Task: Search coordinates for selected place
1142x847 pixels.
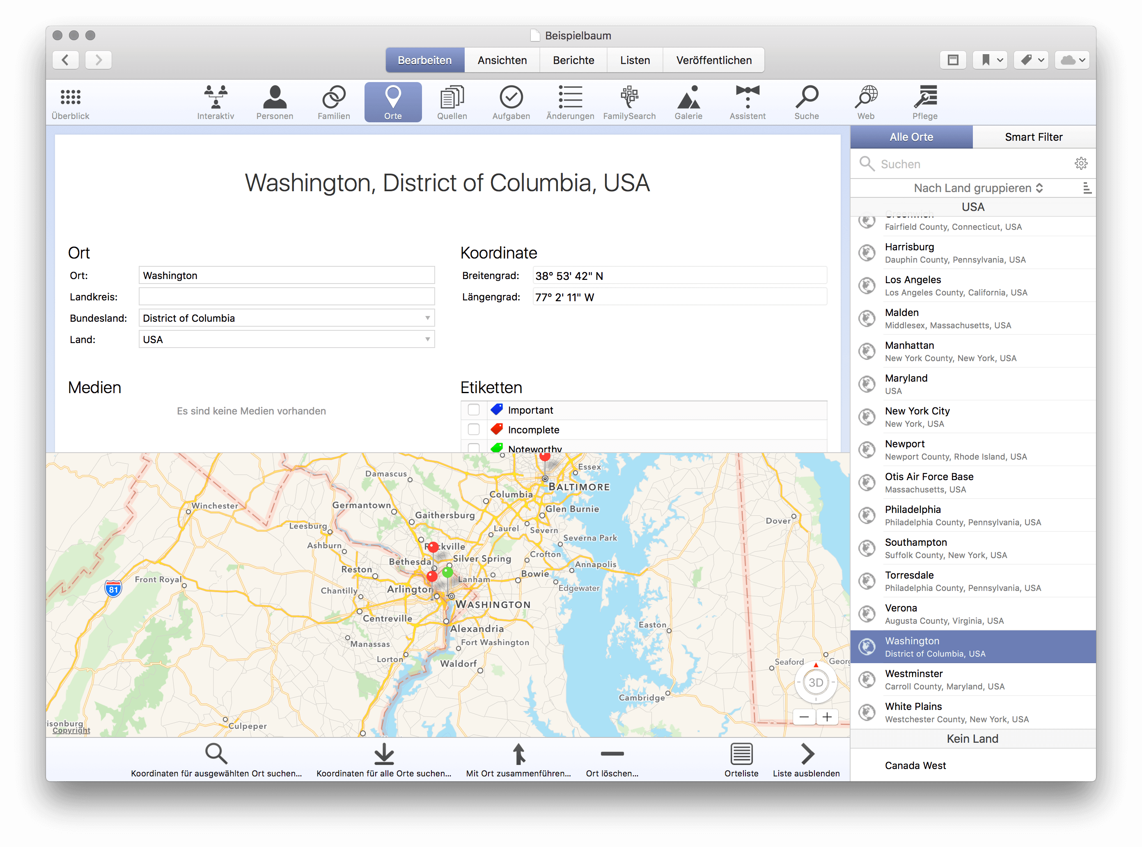Action: coord(216,760)
